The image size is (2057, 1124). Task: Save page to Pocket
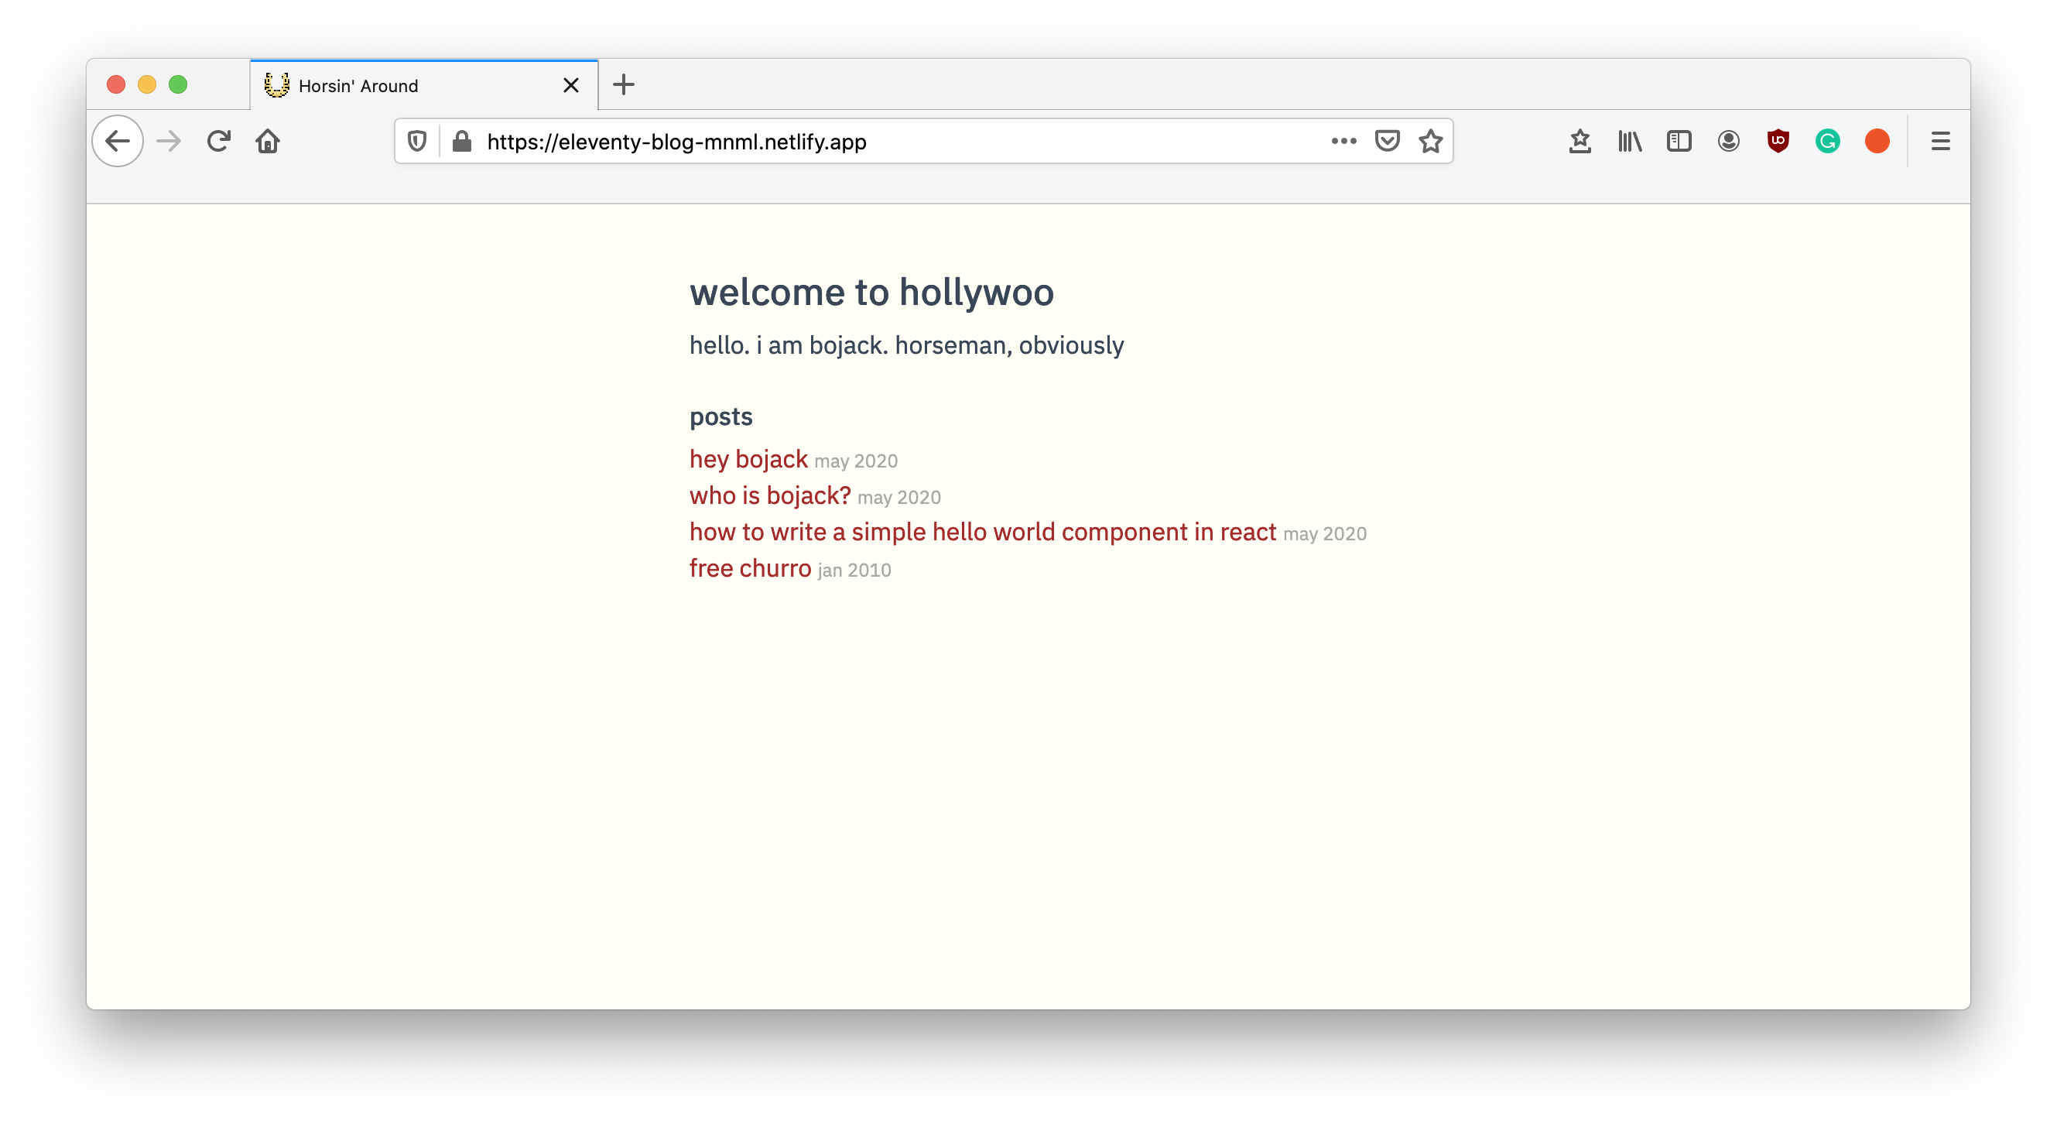click(x=1387, y=142)
